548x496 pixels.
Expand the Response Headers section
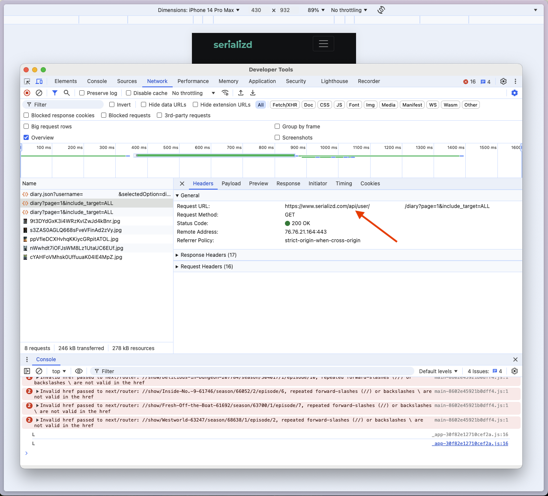pos(206,255)
